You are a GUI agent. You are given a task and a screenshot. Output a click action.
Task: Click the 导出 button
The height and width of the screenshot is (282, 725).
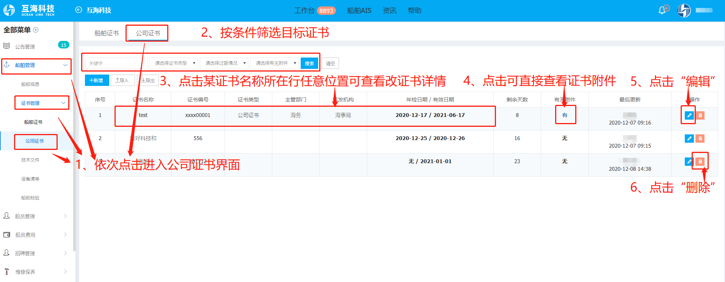148,80
